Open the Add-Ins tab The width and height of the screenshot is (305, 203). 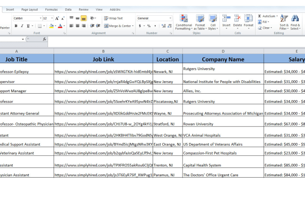coord(115,10)
